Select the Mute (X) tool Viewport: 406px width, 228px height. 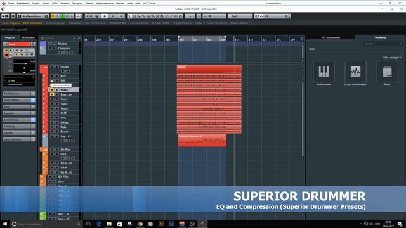point(157,16)
